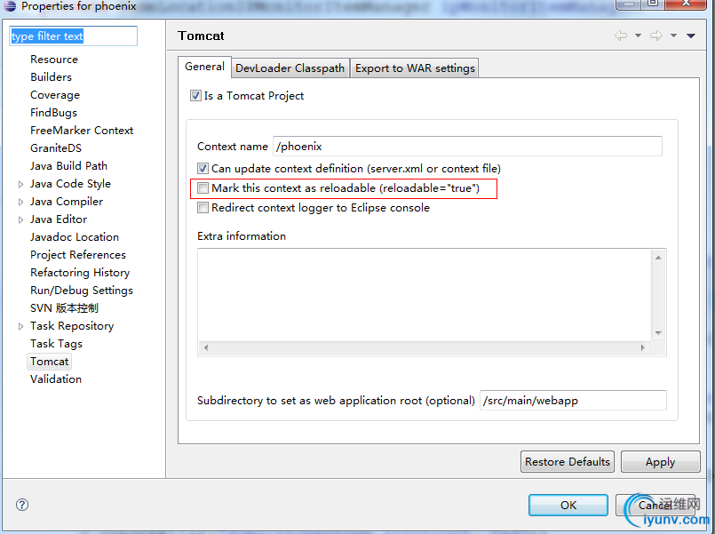Viewport: 715px width, 534px height.
Task: Select Java Editor tree item
Action: pos(59,219)
